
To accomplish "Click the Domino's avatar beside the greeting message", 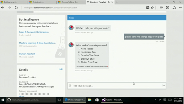I will click(71, 28).
